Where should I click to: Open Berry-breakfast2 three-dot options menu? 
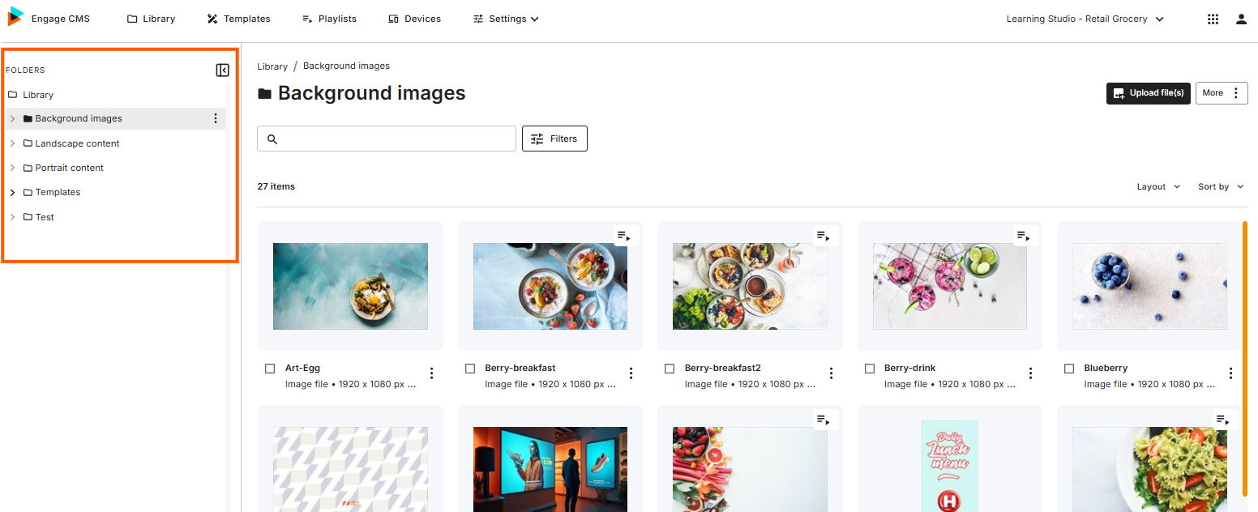click(831, 373)
